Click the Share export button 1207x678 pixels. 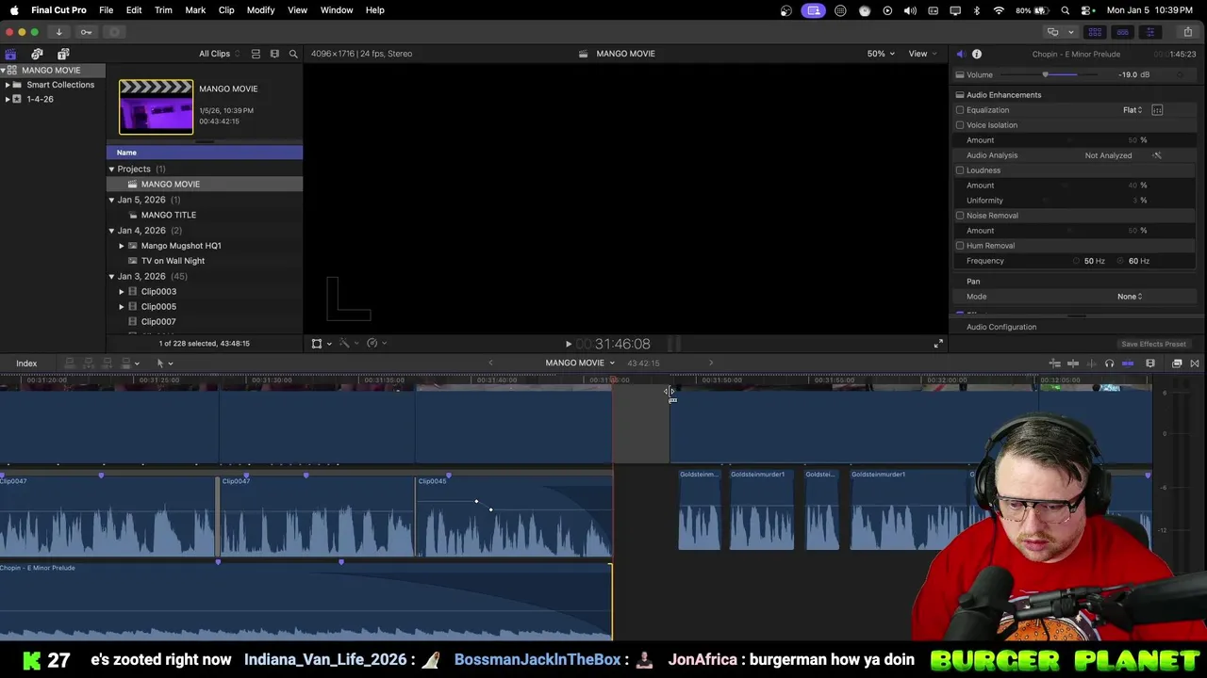(x=1187, y=32)
